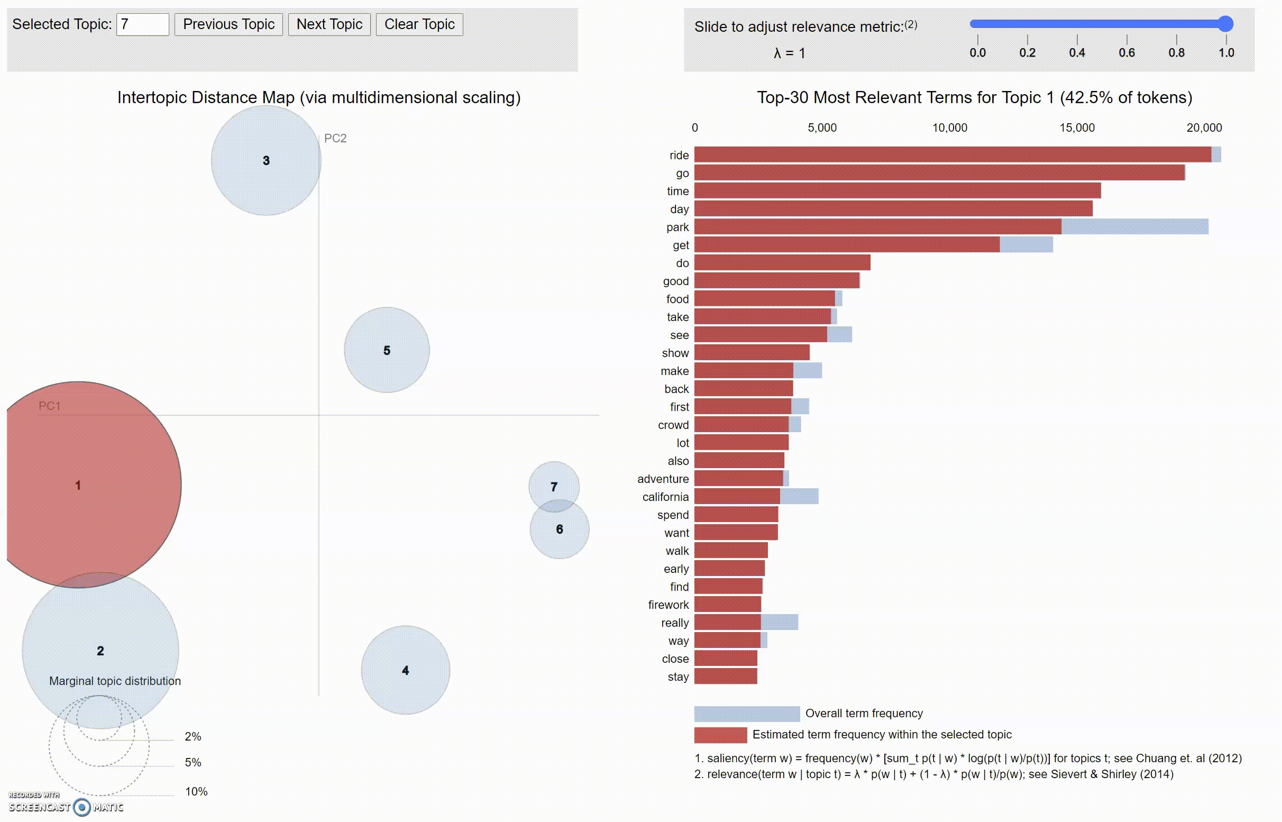Image resolution: width=1282 pixels, height=822 pixels.
Task: Click the Next Topic button
Action: tap(329, 24)
